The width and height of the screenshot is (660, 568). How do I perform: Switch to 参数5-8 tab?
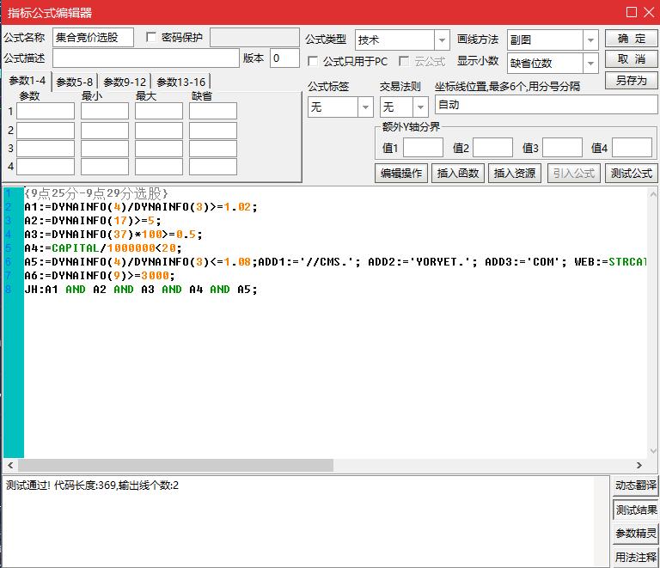pyautogui.click(x=75, y=82)
